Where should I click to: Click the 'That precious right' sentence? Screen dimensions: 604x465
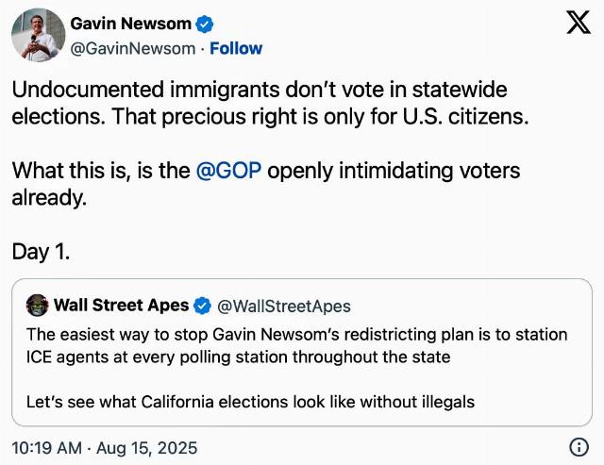[321, 117]
